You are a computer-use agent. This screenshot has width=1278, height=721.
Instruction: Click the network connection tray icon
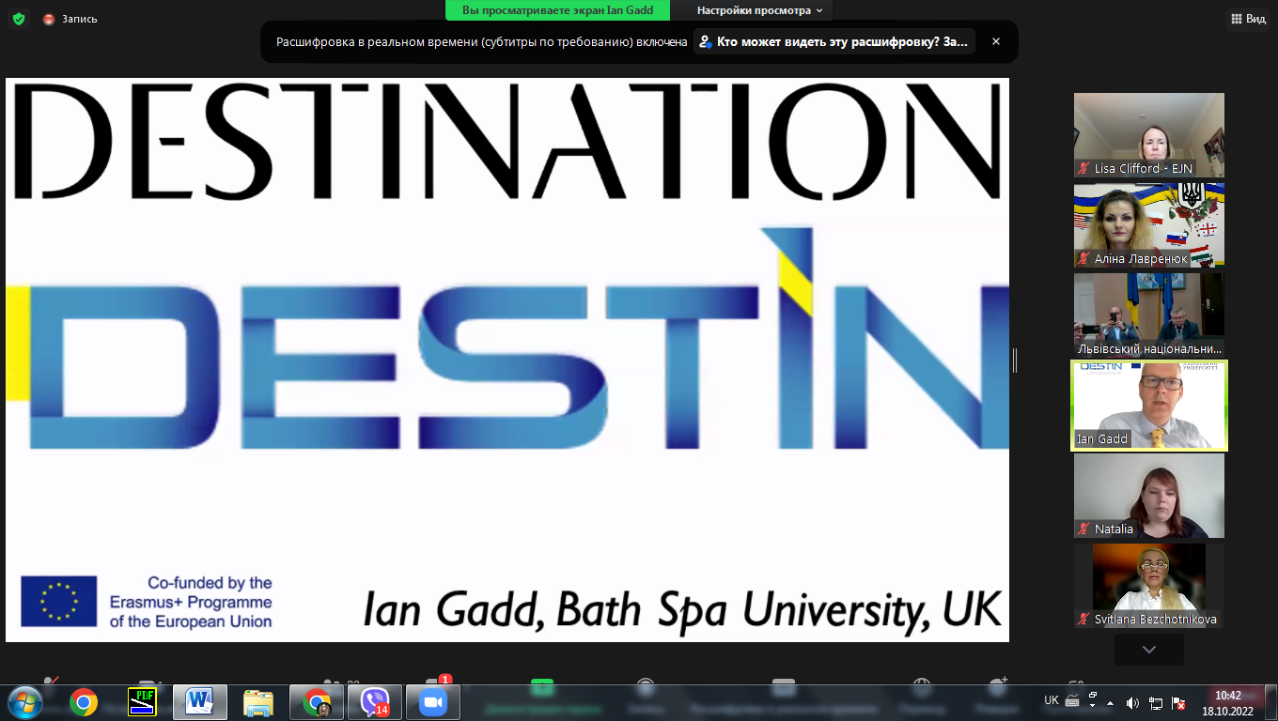click(x=1156, y=702)
